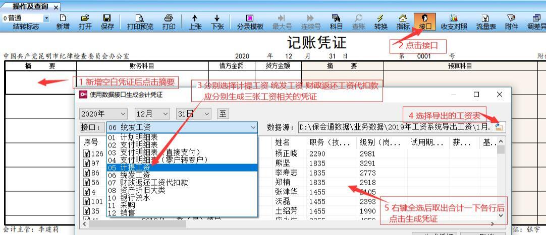Go to previous voucher 上张
The height and width of the screenshot is (235, 546).
(195, 18)
